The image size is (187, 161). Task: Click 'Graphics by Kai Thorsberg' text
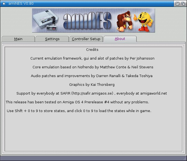pos(92,84)
